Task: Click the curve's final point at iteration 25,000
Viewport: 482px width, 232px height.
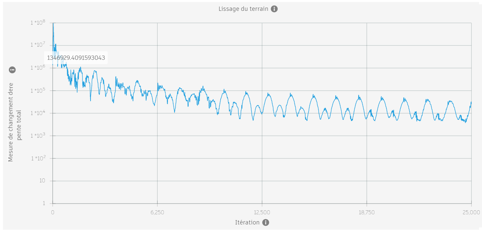Action: tap(471, 102)
